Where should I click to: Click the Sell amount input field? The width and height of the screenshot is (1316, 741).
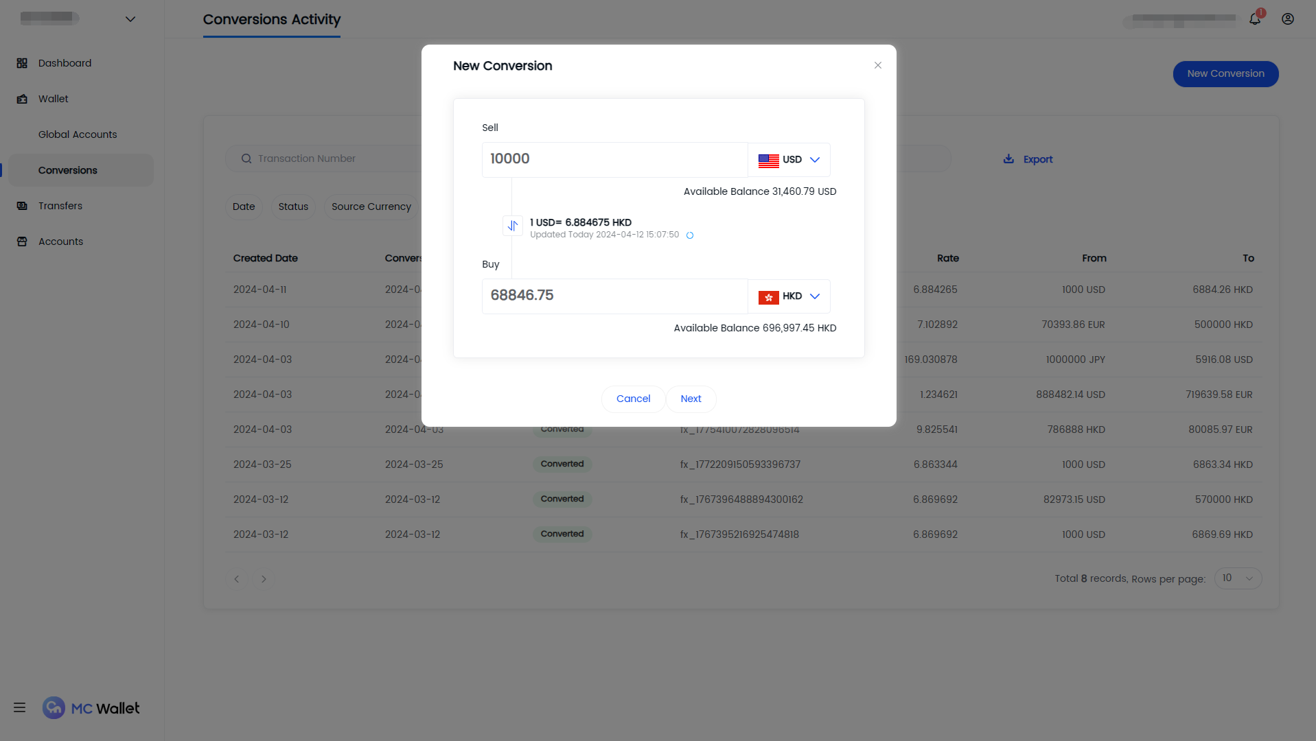(x=614, y=159)
